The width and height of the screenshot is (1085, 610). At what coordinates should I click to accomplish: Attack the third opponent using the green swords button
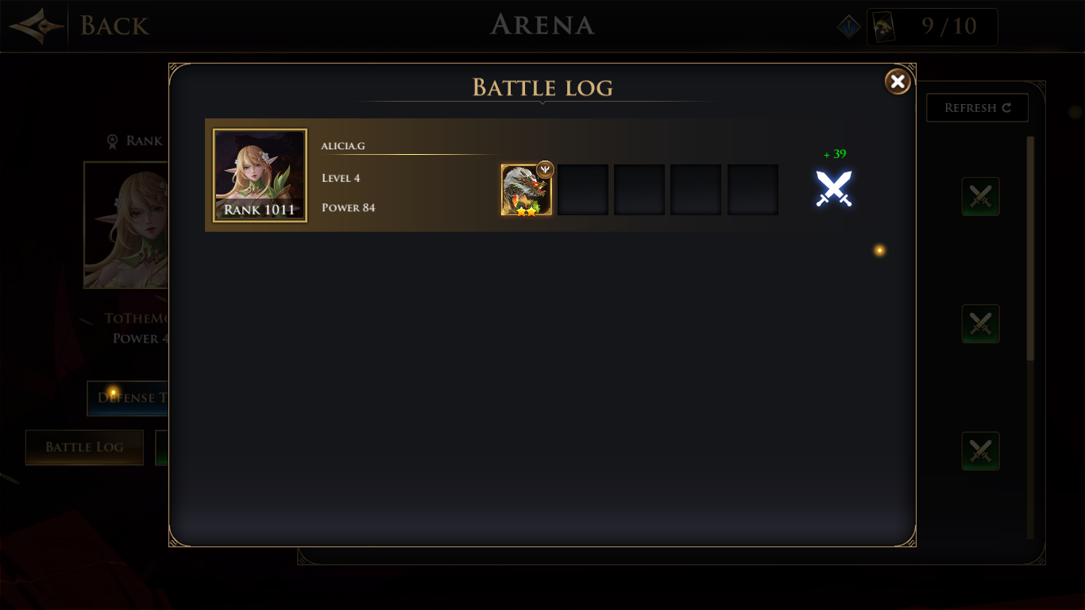pyautogui.click(x=980, y=450)
